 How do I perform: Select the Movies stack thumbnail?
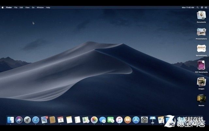(x=201, y=98)
